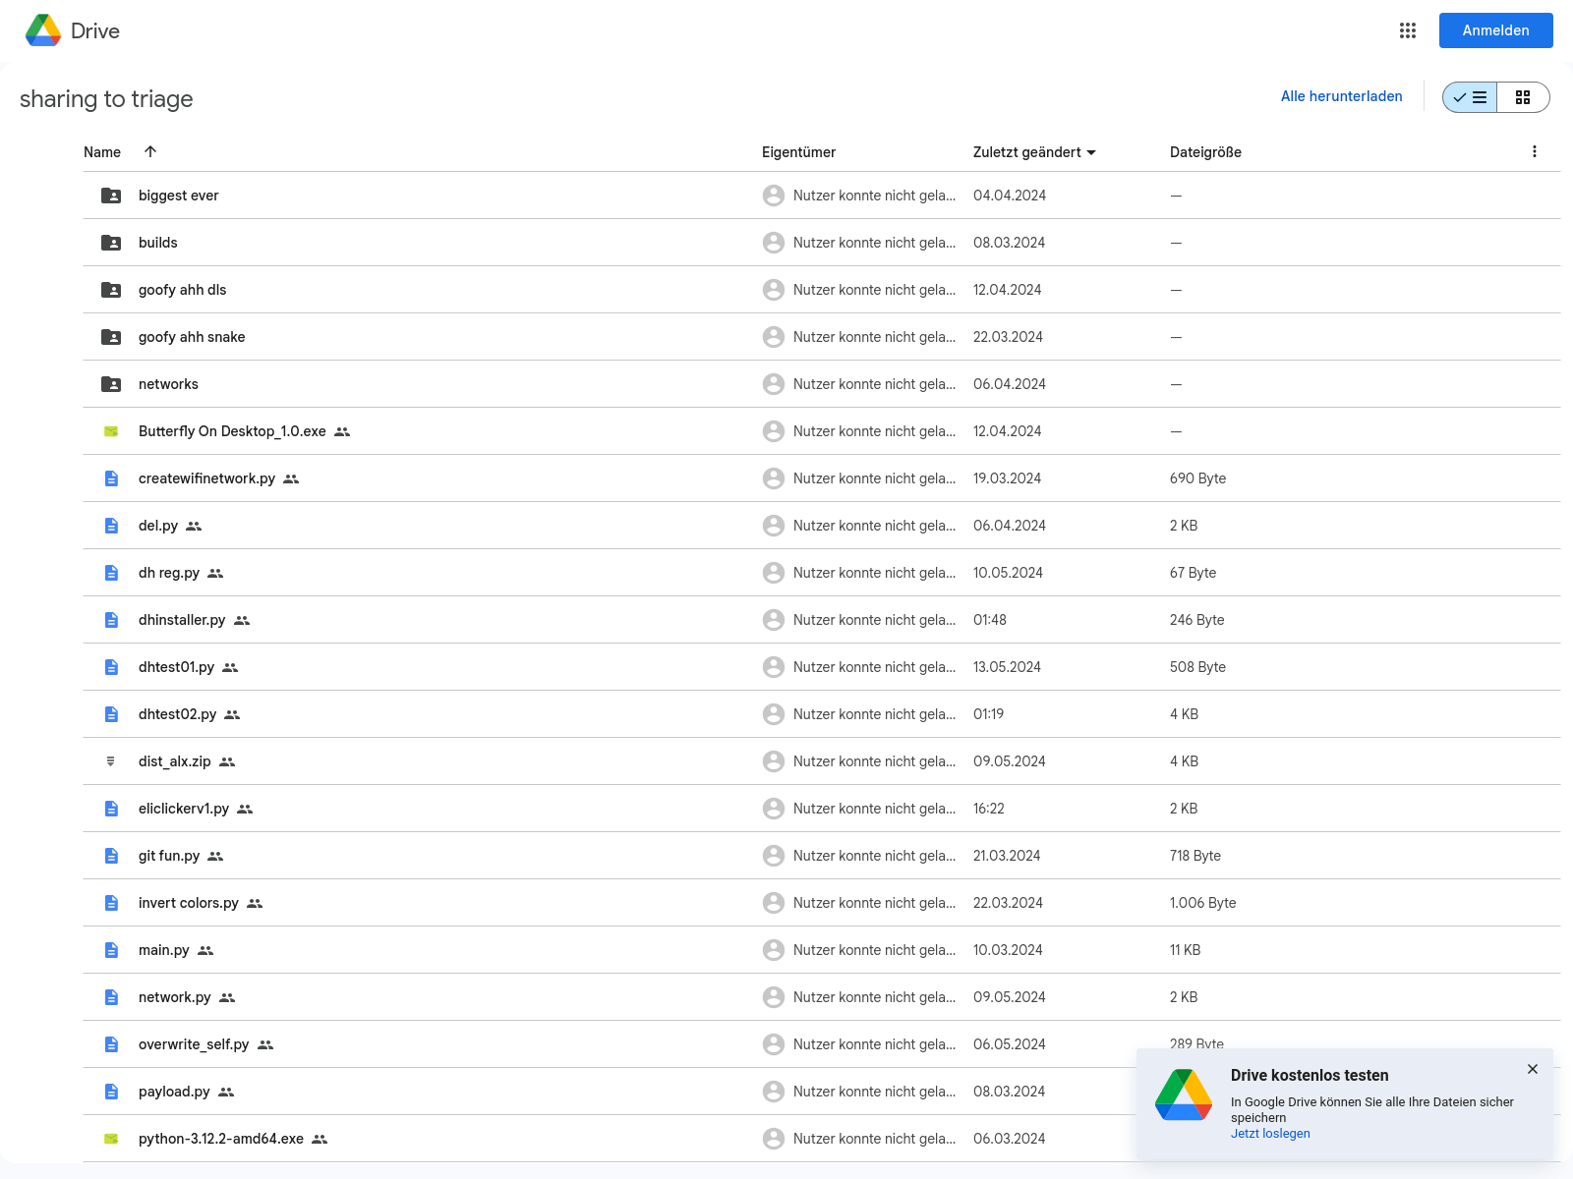Click the 11 KB size value
Screen dimensions: 1573x1179
point(1185,950)
